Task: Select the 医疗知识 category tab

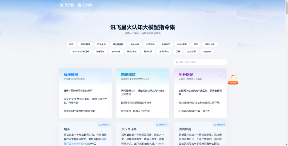Action: (148, 51)
